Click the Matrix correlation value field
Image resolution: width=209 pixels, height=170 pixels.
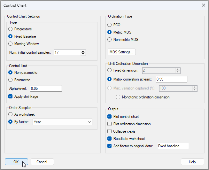click(171, 79)
